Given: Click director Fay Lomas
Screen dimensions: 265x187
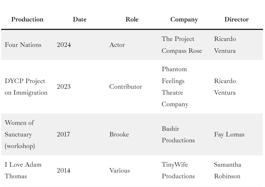Looking at the screenshot, I should point(229,134).
